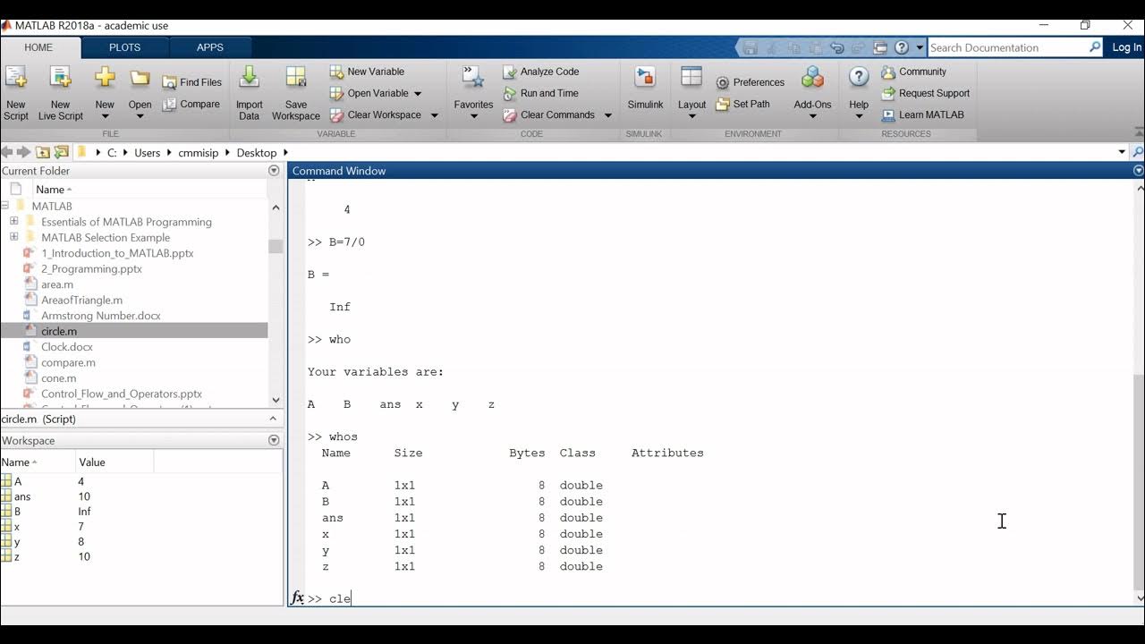
Task: Open Current Folder panel actions menu
Action: tap(274, 171)
